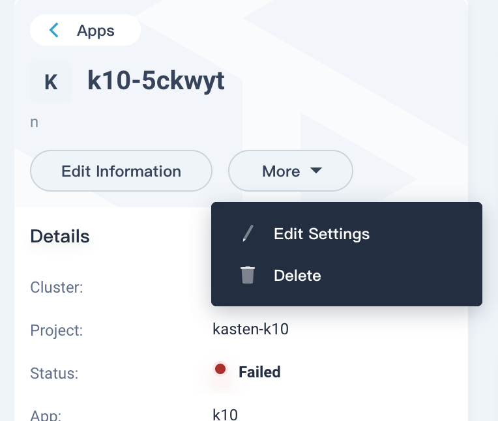The image size is (498, 421).
Task: Click the kasten-k10 project value
Action: 250,329
